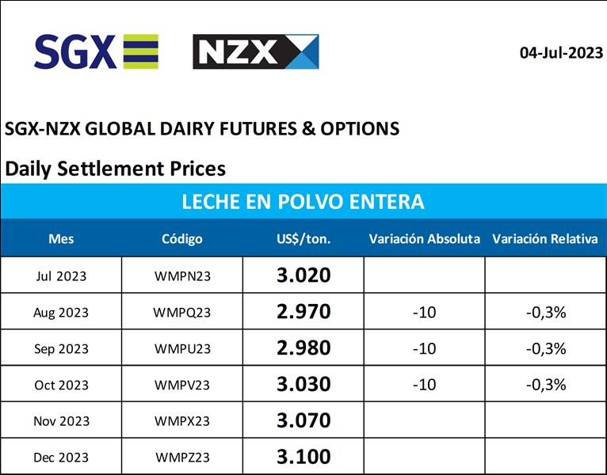Select the 04-Jul-2023 date text

coord(561,53)
